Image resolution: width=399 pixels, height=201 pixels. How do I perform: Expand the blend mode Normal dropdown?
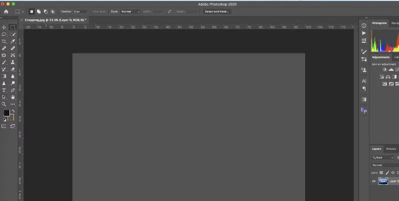[x=384, y=165]
